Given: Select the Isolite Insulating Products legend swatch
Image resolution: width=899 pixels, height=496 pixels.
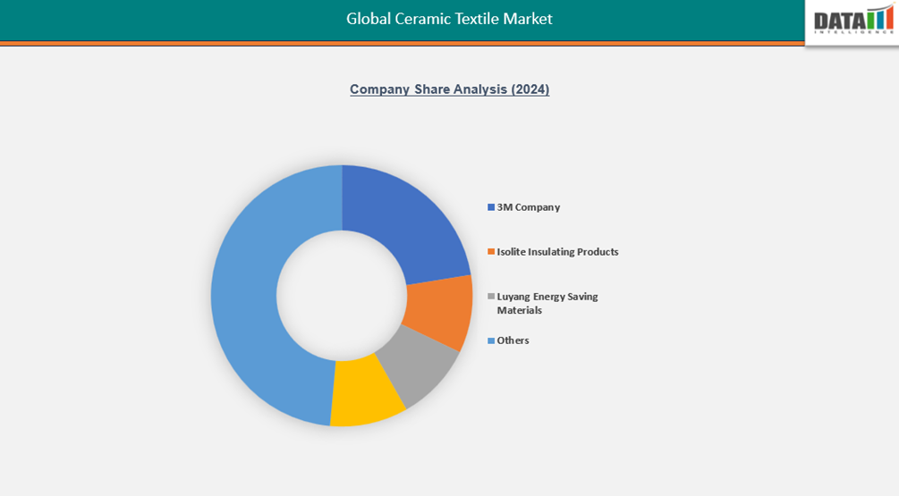Looking at the screenshot, I should [491, 252].
